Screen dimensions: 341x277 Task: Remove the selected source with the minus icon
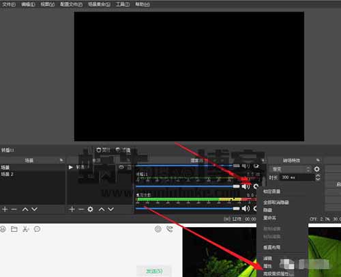coord(81,209)
